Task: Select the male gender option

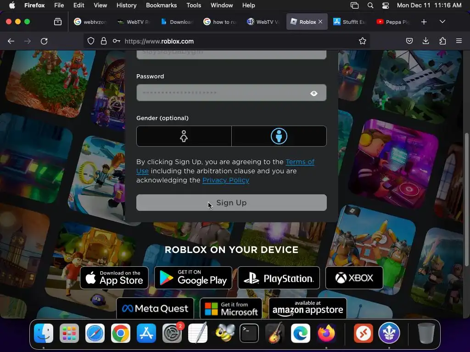Action: (279, 136)
